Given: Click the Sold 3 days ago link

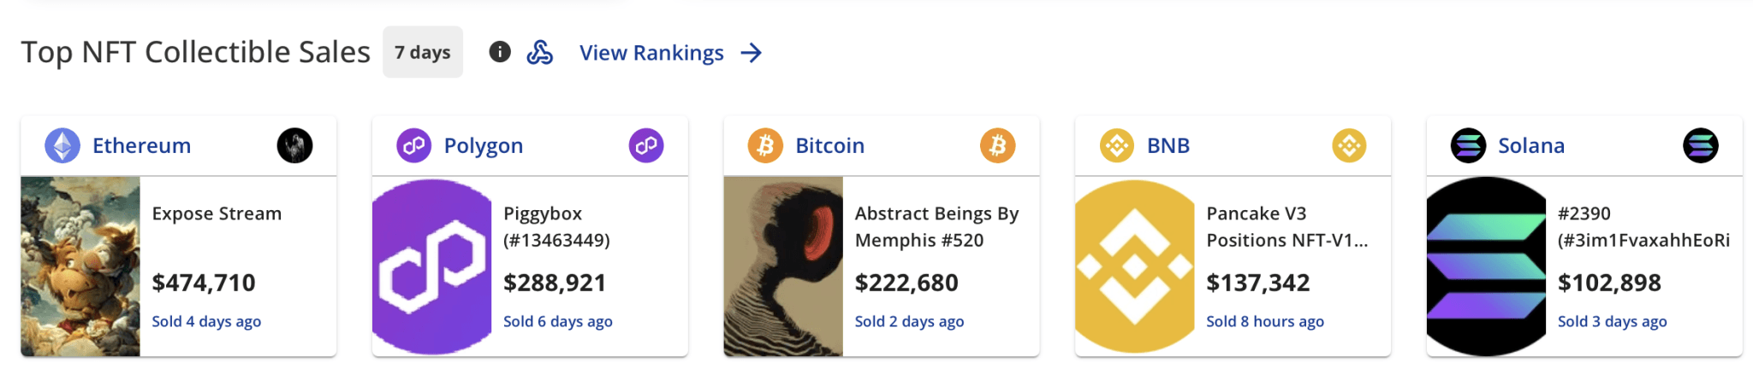Looking at the screenshot, I should [x=1612, y=322].
